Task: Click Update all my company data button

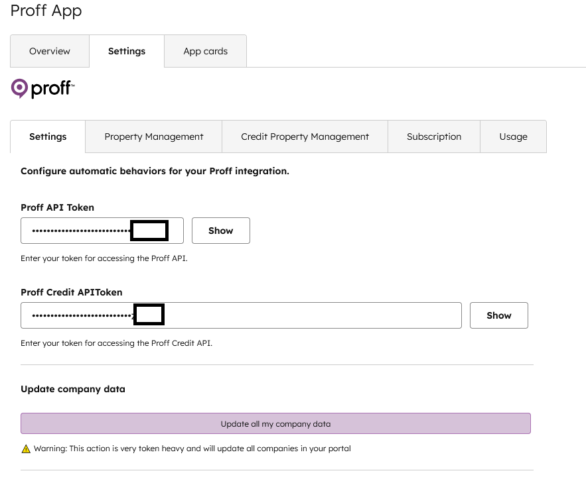Action: 275,423
